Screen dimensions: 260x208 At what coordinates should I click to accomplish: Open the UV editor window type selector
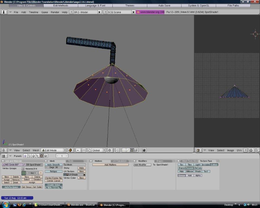tap(199, 150)
